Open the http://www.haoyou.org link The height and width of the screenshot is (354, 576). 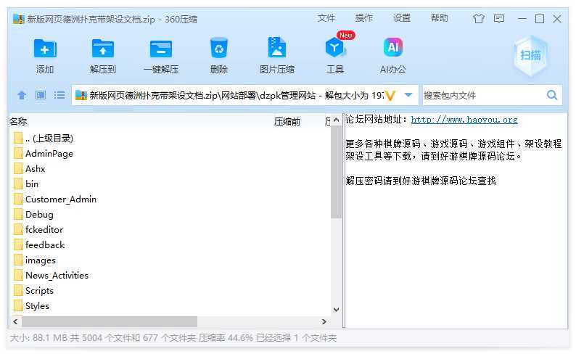(x=464, y=120)
